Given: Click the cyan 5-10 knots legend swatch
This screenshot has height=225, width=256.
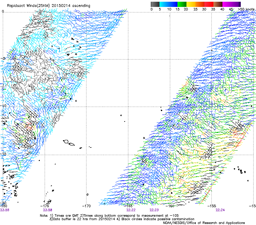Looking at the screenshot, I should (x=164, y=4).
